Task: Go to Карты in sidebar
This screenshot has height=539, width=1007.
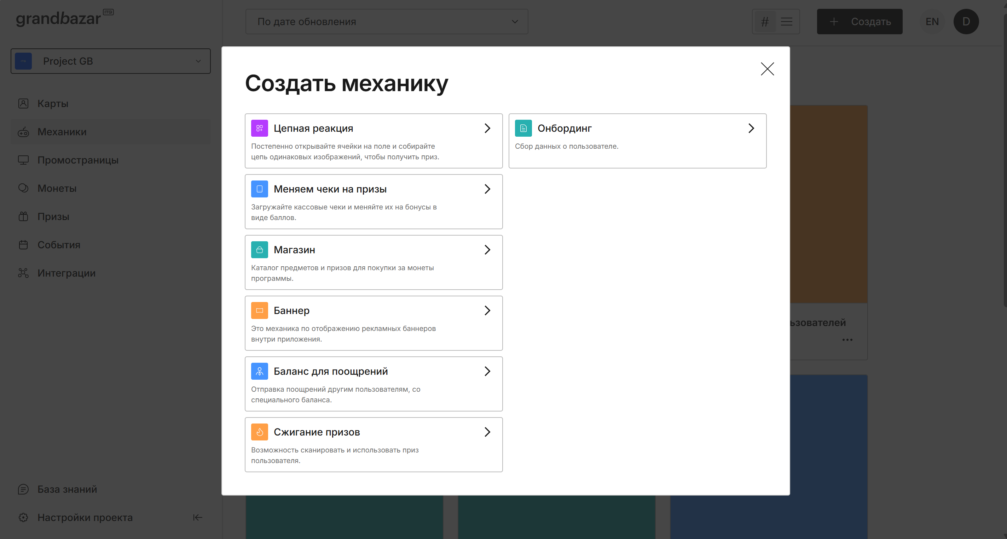Action: click(x=111, y=103)
